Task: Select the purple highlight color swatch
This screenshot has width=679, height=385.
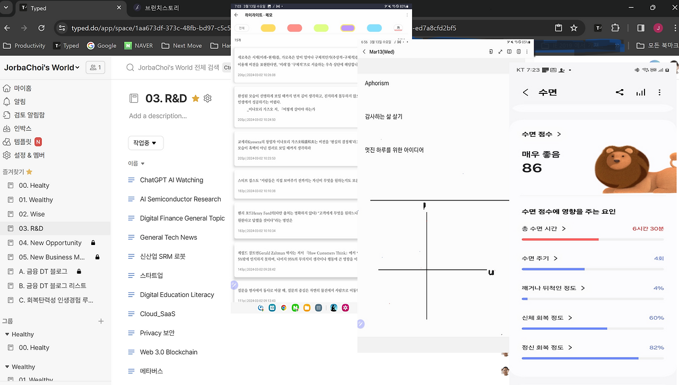Action: point(347,28)
